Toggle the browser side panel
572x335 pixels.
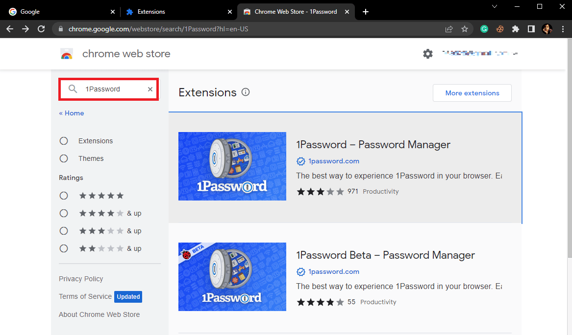[x=531, y=29]
